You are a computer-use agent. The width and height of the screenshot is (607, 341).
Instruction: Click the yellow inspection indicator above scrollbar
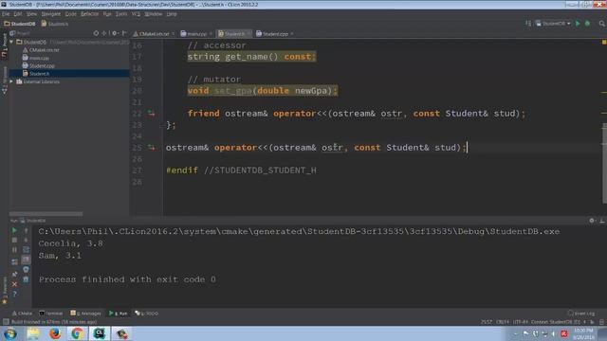[604, 42]
